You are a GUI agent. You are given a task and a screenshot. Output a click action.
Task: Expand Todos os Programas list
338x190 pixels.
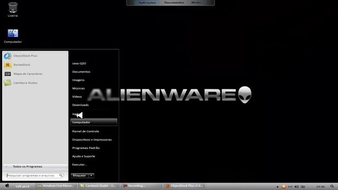(35, 167)
